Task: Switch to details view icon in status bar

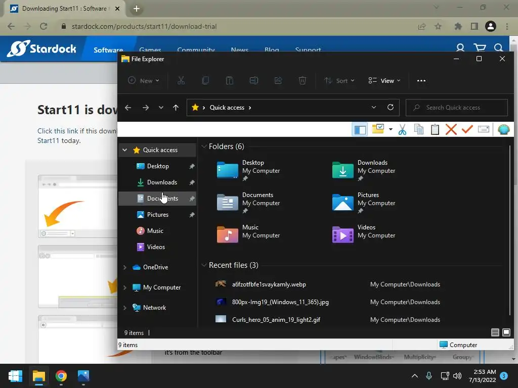Action: click(x=495, y=332)
